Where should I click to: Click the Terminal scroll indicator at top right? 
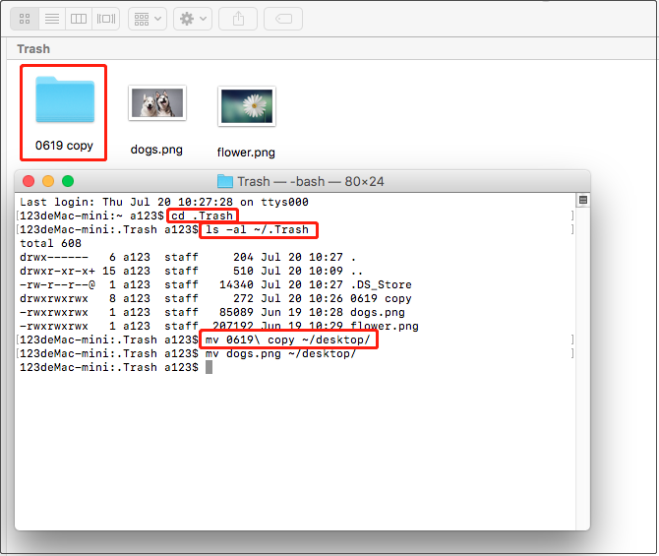click(582, 200)
